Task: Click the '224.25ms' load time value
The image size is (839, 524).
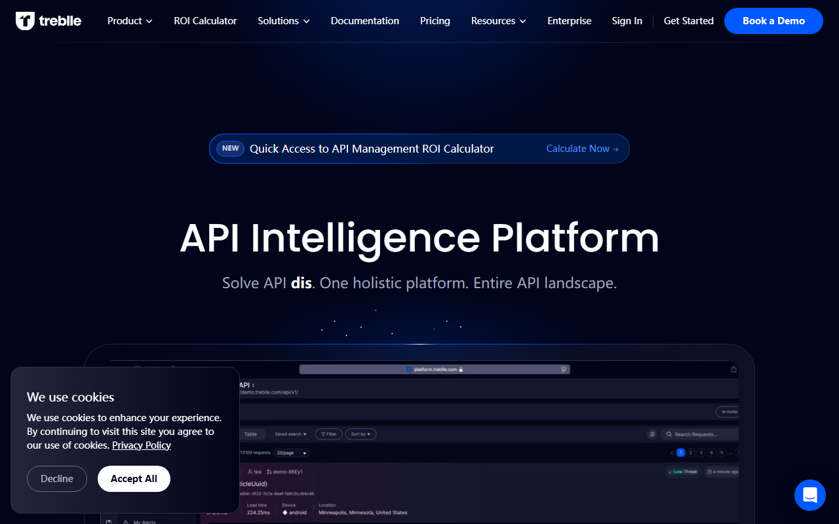Action: [258, 512]
